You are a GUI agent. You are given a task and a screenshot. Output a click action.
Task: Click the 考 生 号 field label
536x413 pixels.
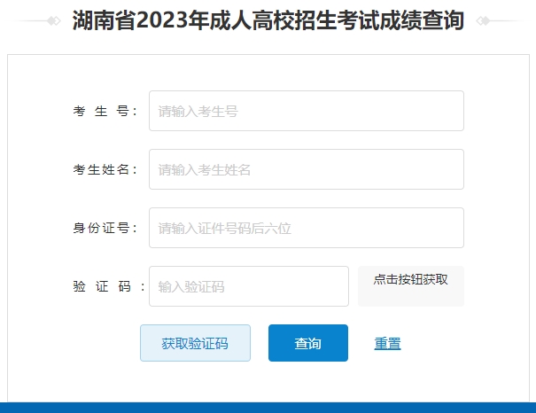(x=105, y=112)
